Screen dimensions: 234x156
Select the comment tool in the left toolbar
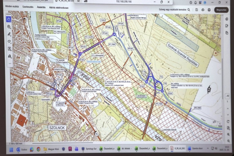point(9,27)
